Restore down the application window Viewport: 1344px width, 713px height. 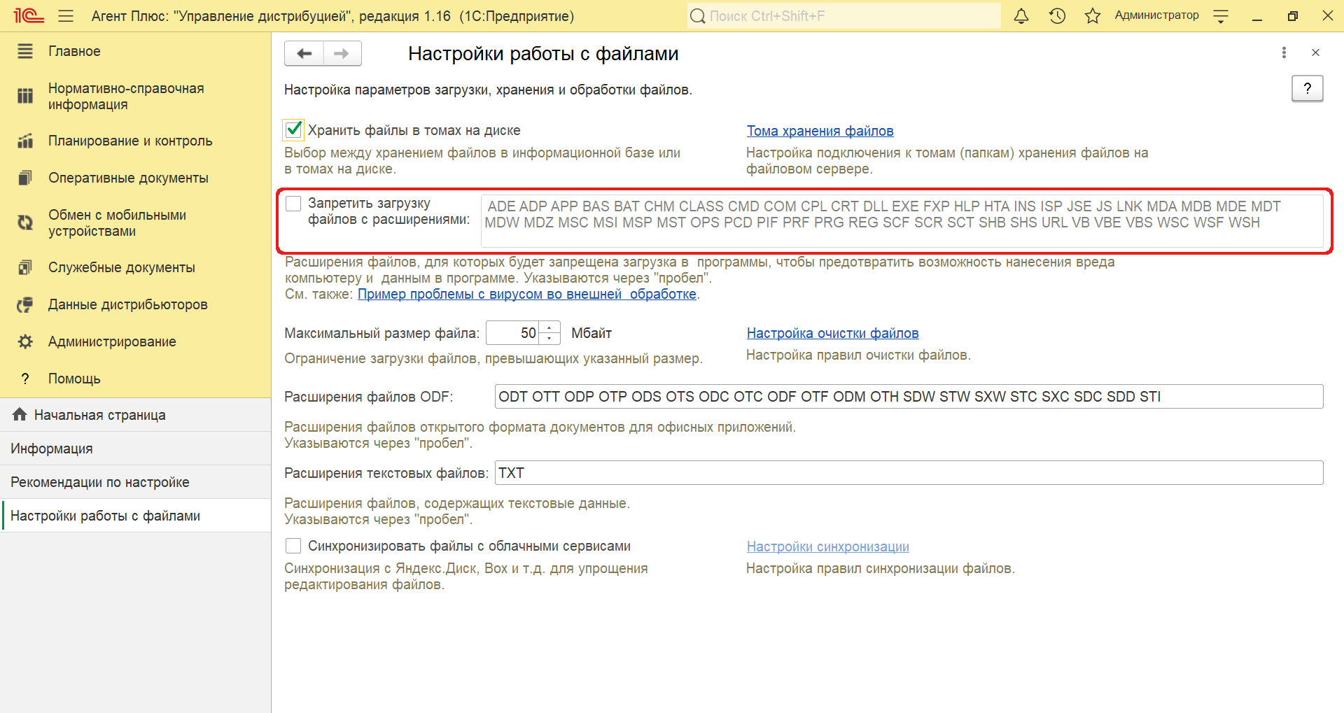pyautogui.click(x=1292, y=16)
